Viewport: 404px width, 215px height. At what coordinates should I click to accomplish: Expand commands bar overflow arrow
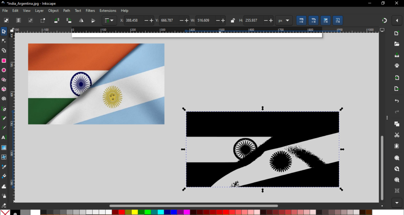(x=397, y=203)
